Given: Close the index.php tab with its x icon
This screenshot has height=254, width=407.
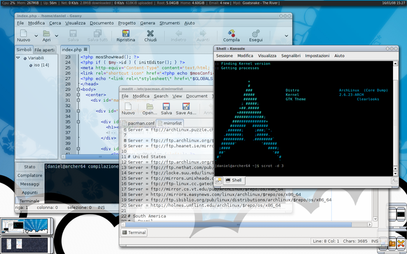Looking at the screenshot, I should (85, 50).
